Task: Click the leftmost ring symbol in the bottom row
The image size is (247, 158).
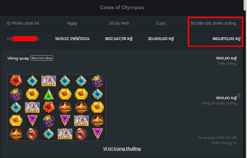Action: (32, 134)
